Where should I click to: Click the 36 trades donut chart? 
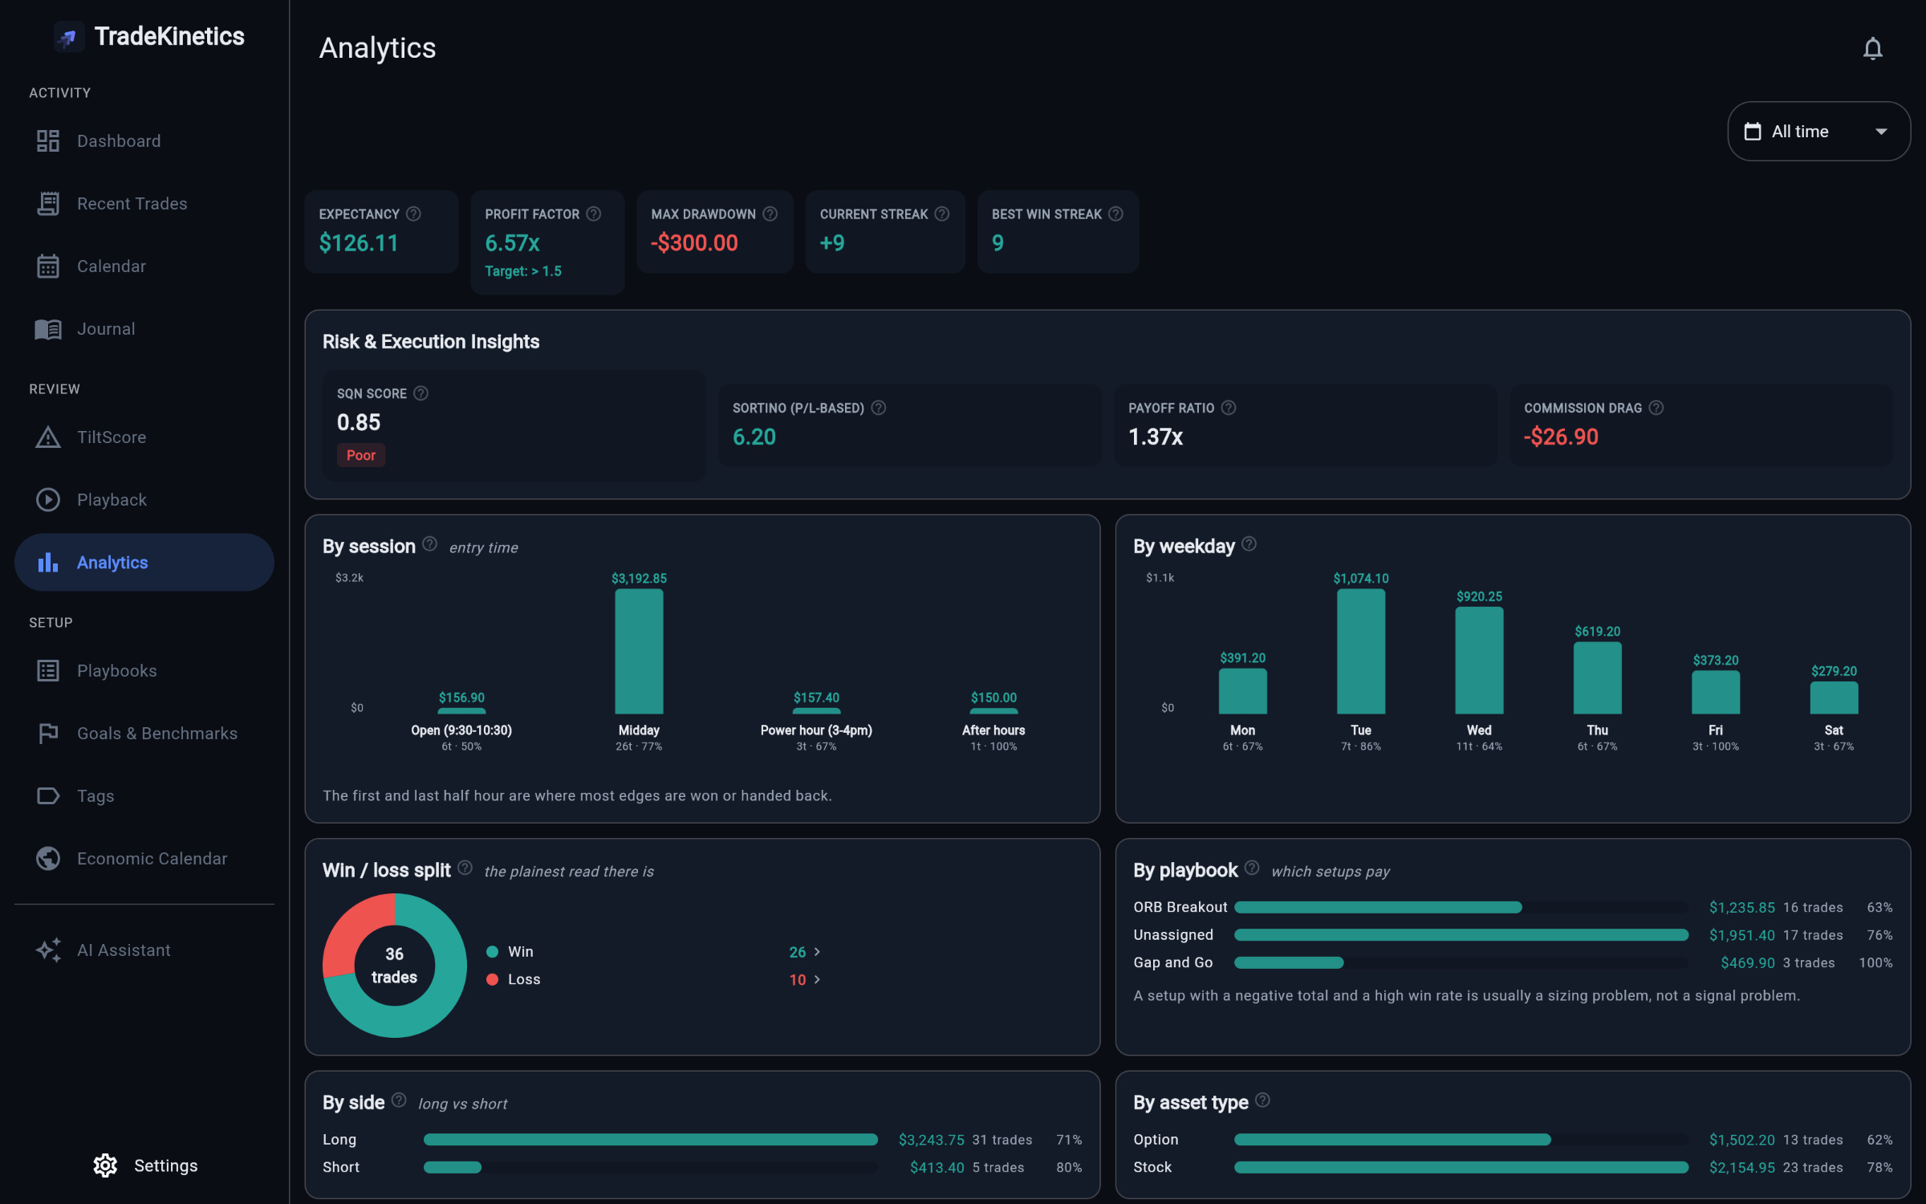click(394, 966)
